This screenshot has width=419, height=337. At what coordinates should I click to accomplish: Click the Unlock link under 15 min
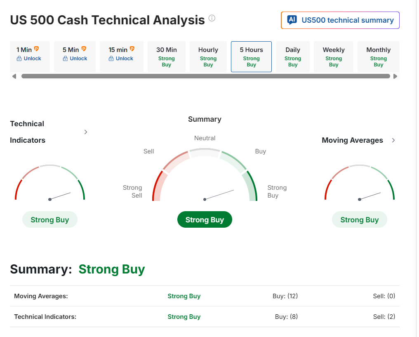click(124, 59)
